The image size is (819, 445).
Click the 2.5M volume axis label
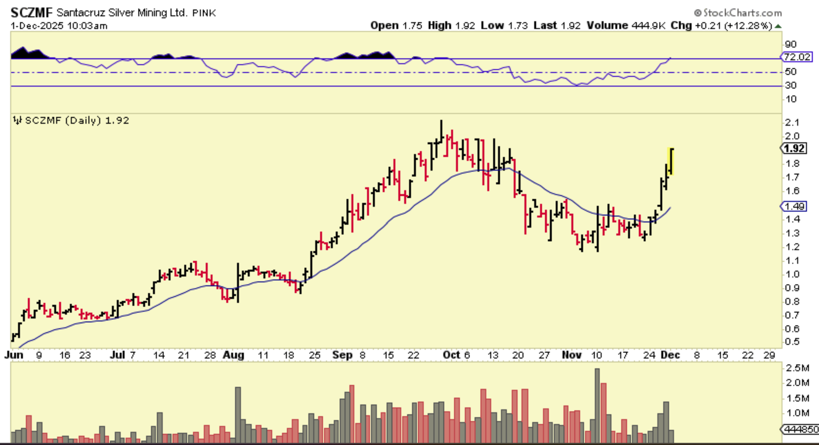(797, 368)
